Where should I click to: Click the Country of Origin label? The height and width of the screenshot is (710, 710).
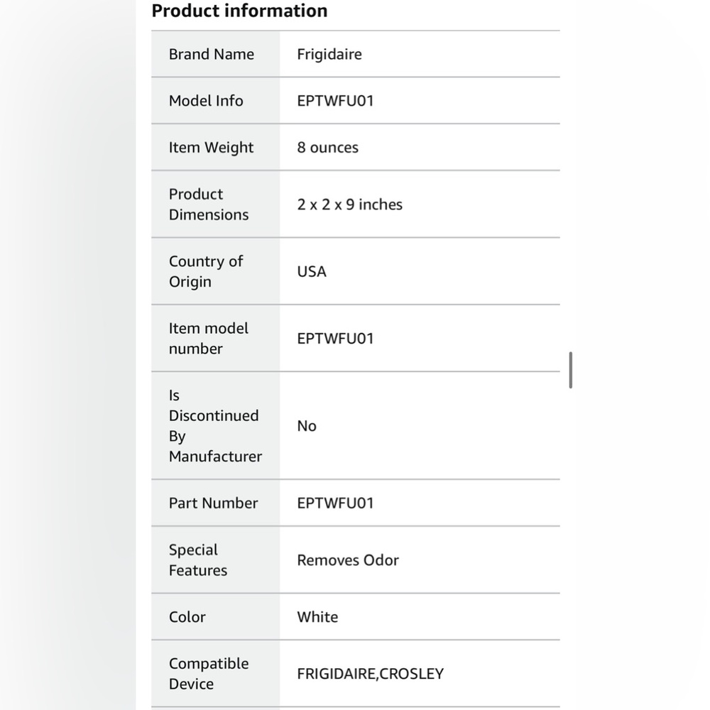point(206,271)
